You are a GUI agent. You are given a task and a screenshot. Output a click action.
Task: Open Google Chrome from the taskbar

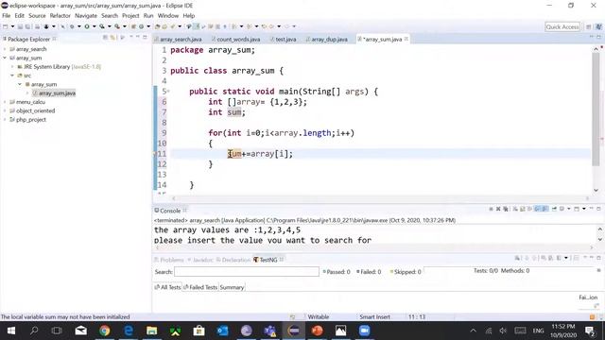(x=104, y=331)
